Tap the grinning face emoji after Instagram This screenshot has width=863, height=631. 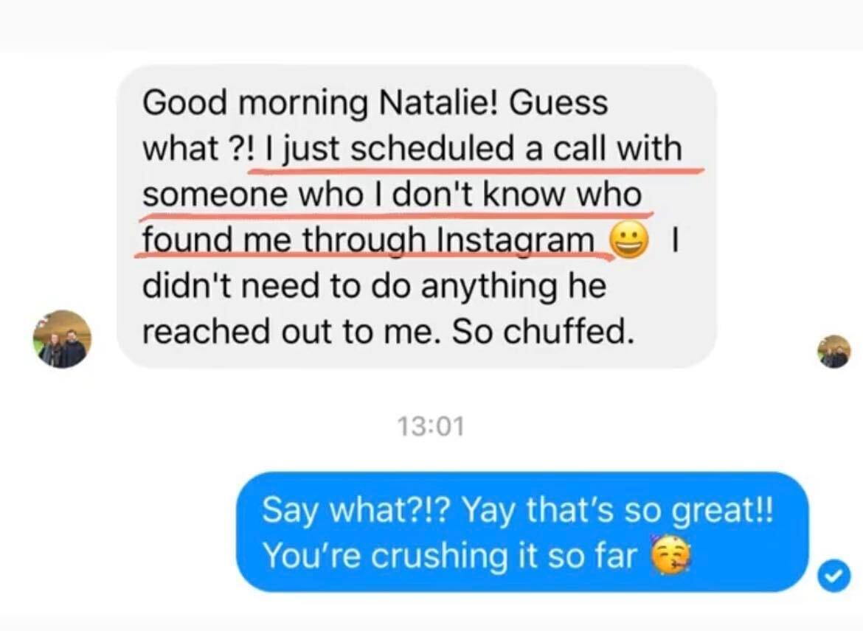[628, 240]
